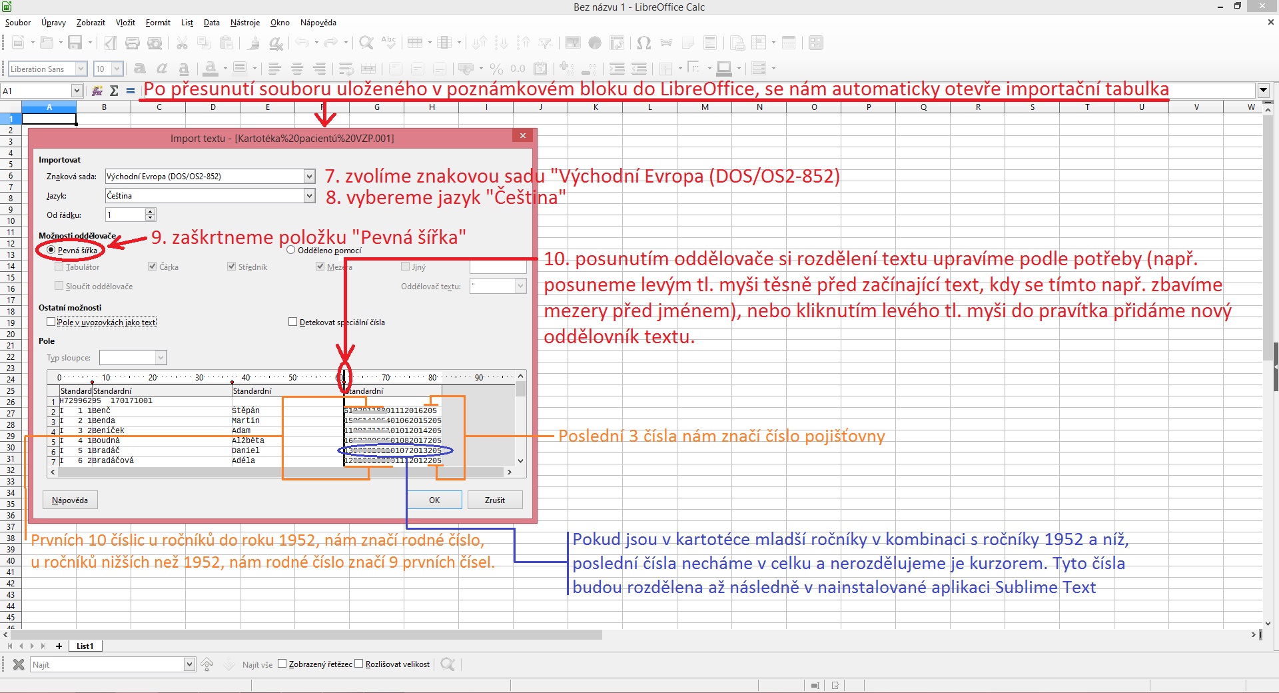Screen dimensions: 1279x693
Task: Click the Print icon in toolbar
Action: click(x=133, y=43)
